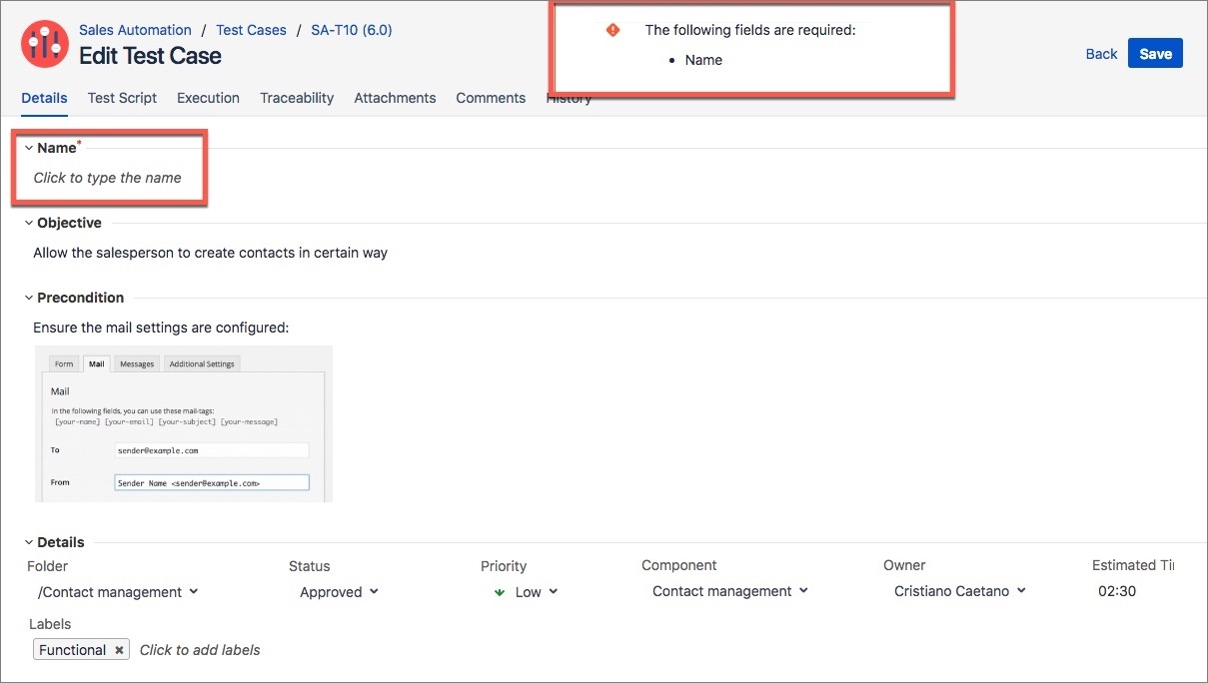Collapse the Objective section
Viewport: 1208px width, 683px height.
point(29,223)
